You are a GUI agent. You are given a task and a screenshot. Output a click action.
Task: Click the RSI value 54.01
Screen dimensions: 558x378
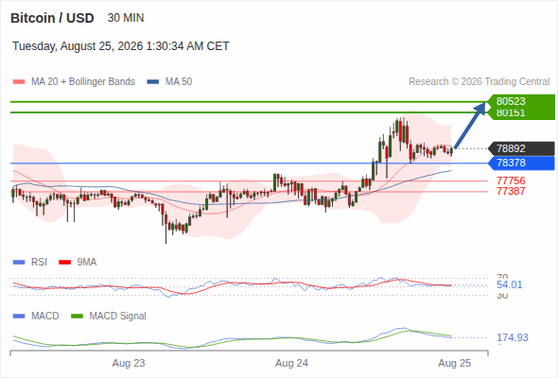click(x=509, y=284)
